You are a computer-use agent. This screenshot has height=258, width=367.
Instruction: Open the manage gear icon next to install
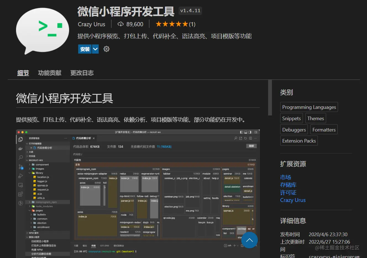coord(106,49)
